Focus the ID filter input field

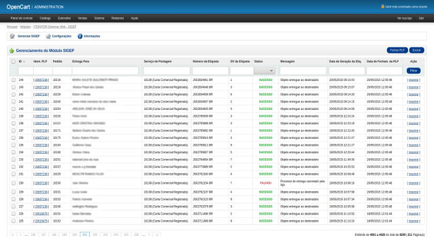pyautogui.click(x=25, y=71)
